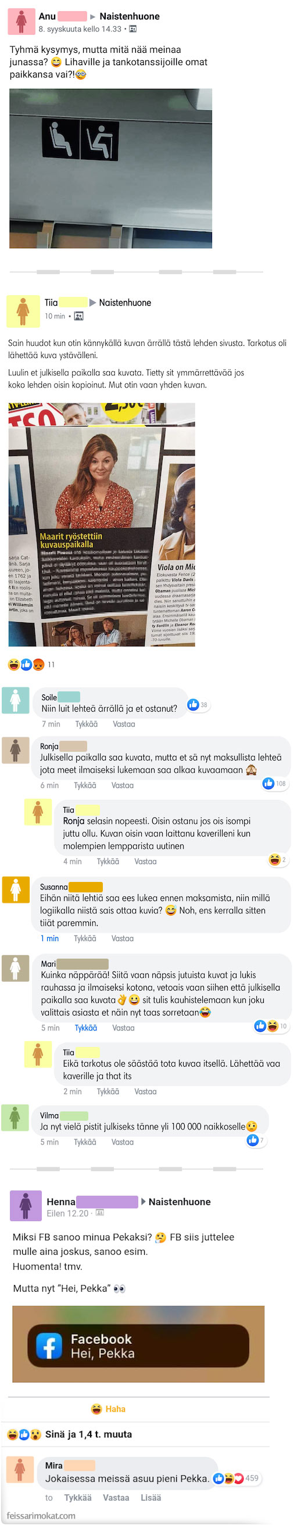Image resolution: width=294 pixels, height=1528 pixels.
Task: Click Soile's teal comment avatar
Action: click(16, 700)
